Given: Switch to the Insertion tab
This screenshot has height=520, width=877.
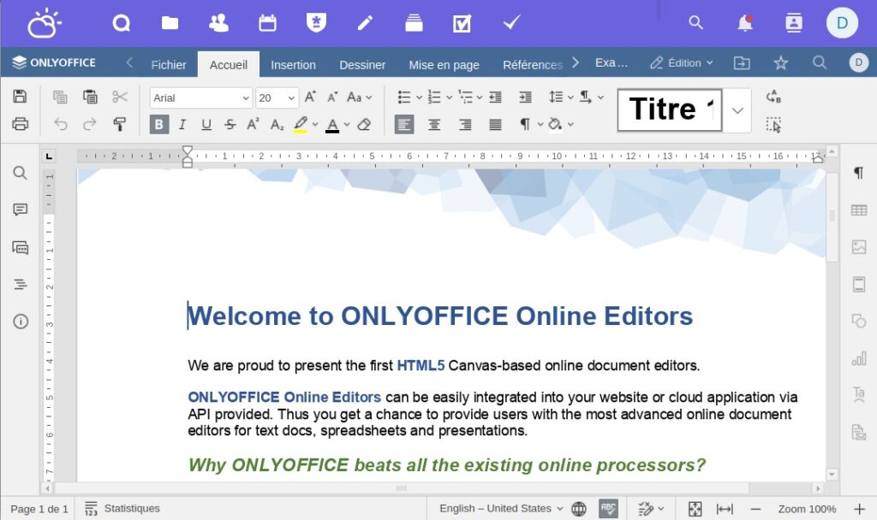Looking at the screenshot, I should [x=293, y=64].
